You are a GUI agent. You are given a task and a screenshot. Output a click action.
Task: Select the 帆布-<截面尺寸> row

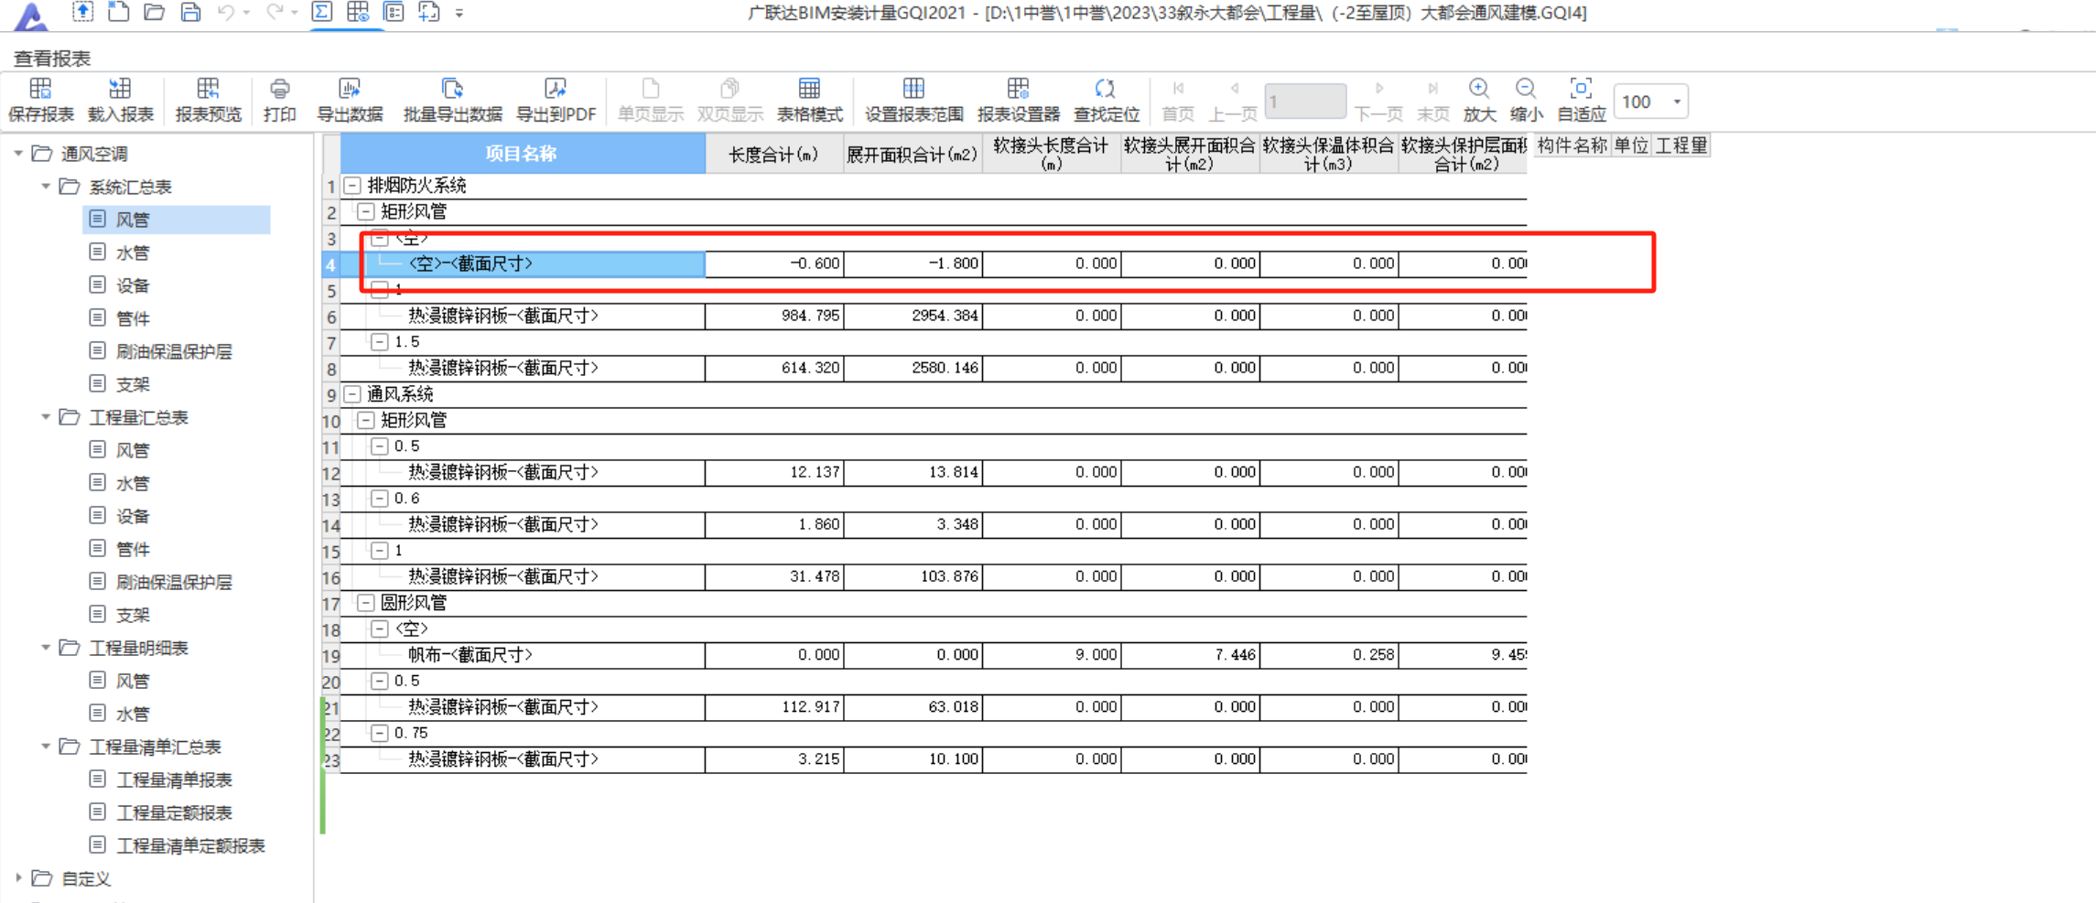click(523, 655)
